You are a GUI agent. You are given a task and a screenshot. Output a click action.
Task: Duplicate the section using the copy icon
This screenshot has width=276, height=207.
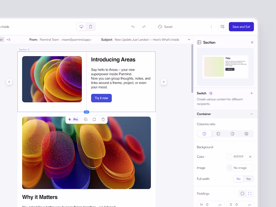click(x=86, y=119)
